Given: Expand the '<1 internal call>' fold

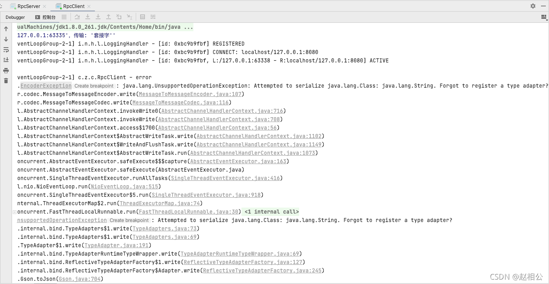Looking at the screenshot, I should click(271, 212).
